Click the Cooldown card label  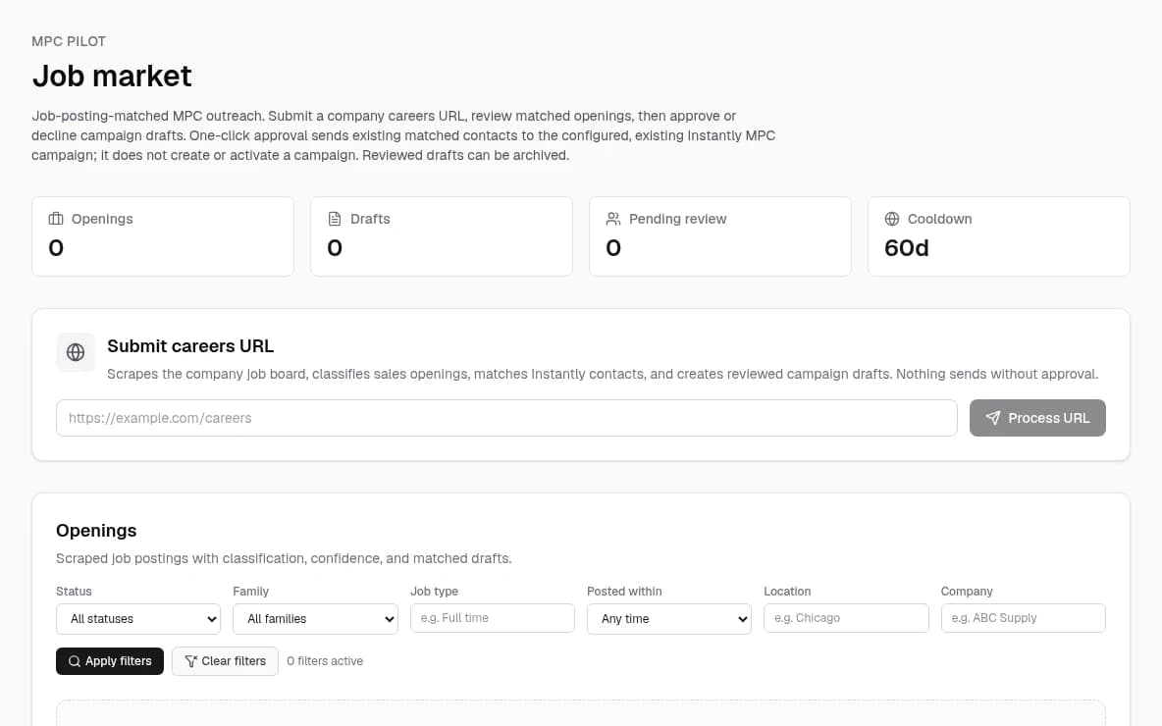coord(939,219)
